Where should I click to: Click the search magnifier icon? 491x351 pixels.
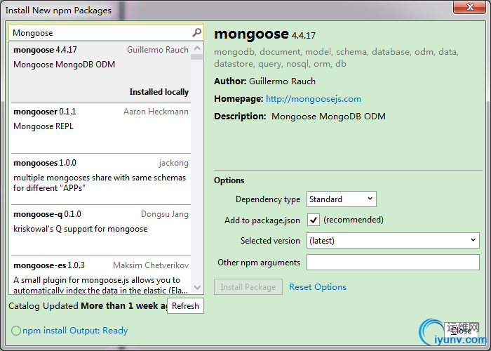[196, 32]
